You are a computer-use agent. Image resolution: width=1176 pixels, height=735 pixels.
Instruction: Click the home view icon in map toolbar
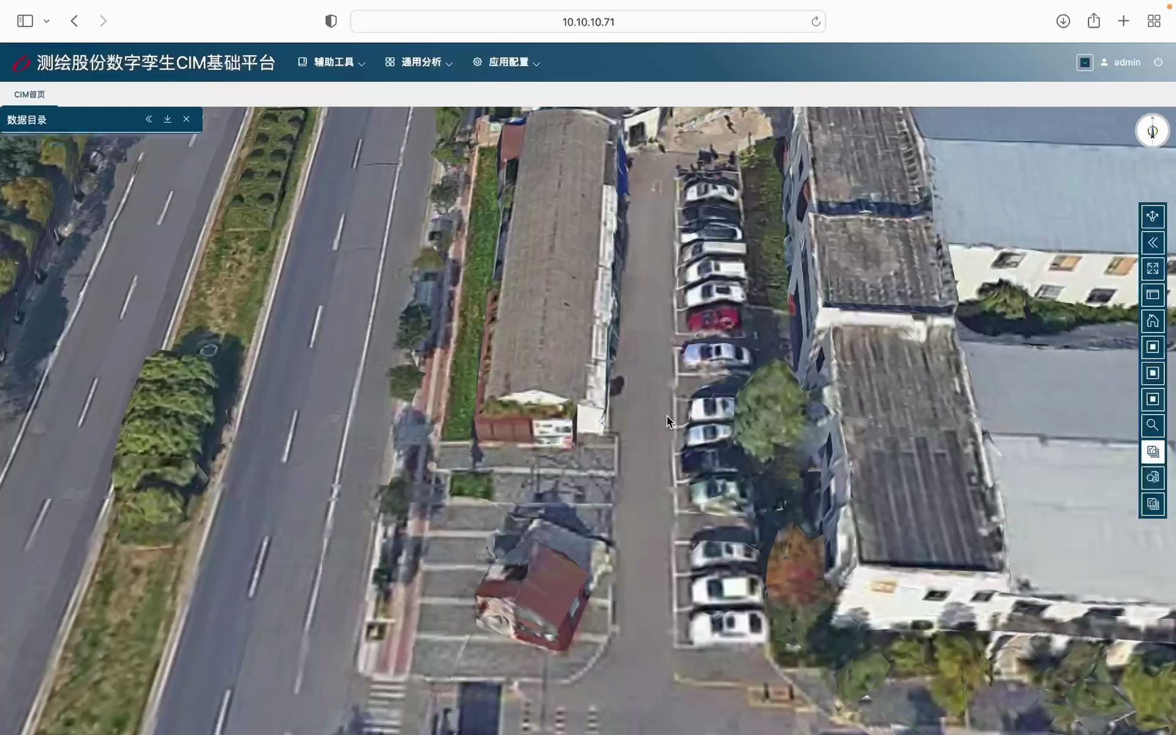point(1152,321)
